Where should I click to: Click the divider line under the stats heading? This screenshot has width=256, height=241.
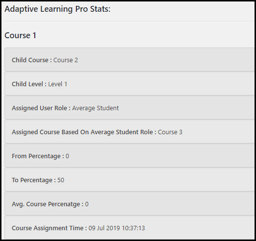tap(129, 22)
